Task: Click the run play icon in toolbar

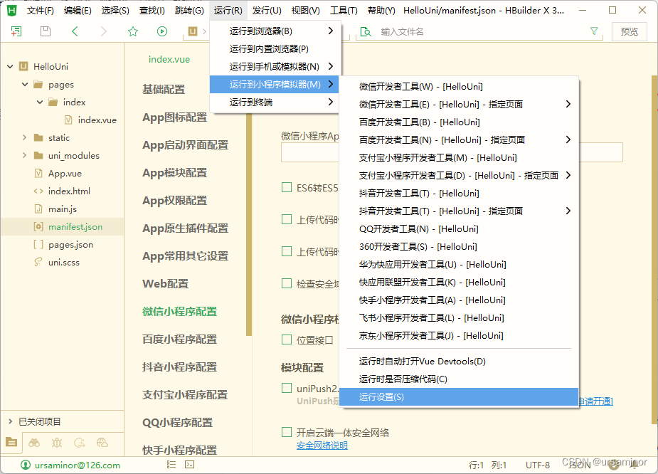Action: pyautogui.click(x=162, y=31)
